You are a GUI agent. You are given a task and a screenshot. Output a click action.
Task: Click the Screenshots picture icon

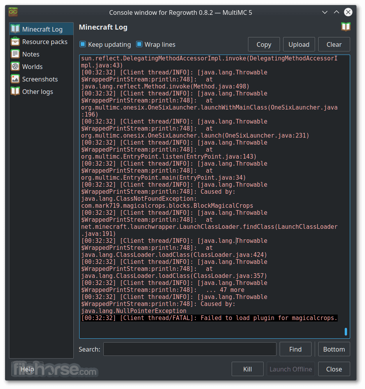[x=15, y=79]
